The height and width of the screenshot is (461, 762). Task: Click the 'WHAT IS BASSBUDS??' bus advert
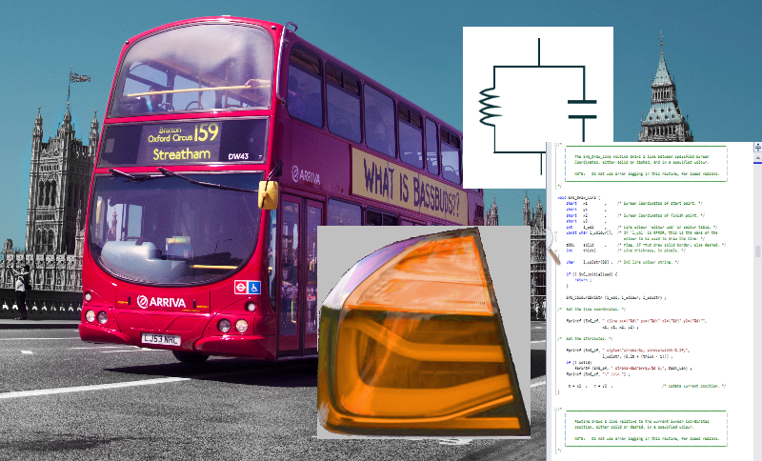[410, 186]
